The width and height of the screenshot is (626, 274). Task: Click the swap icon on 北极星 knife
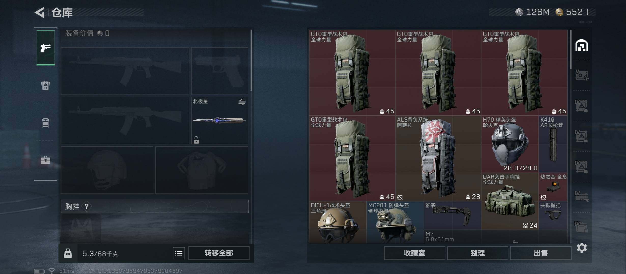[x=242, y=102]
